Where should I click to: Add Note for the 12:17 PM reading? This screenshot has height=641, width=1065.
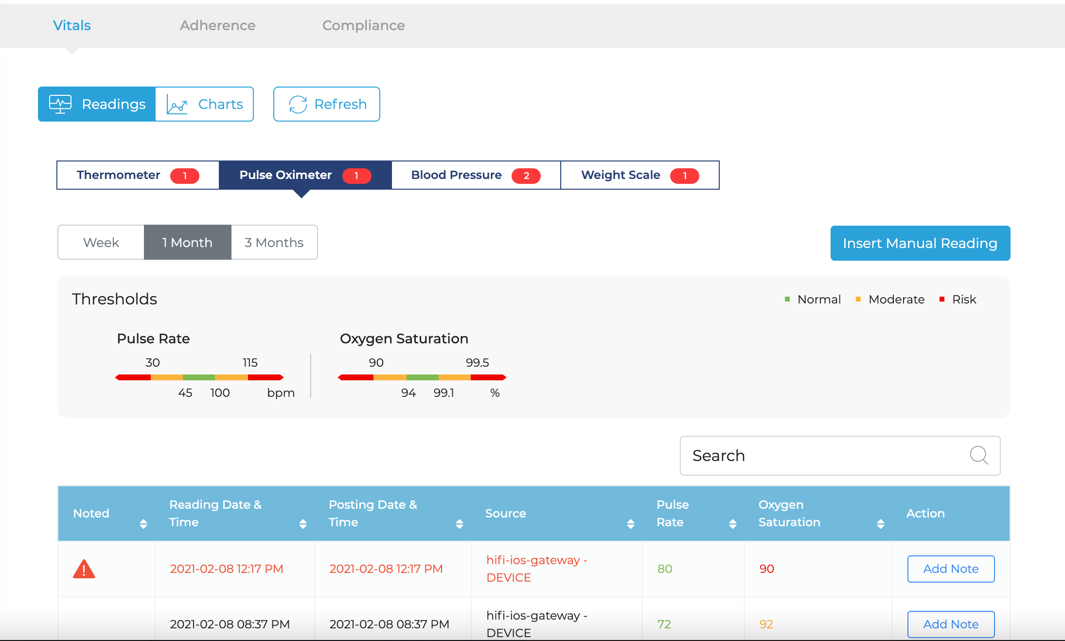click(x=951, y=569)
